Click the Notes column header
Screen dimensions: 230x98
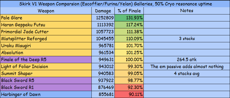(187, 11)
